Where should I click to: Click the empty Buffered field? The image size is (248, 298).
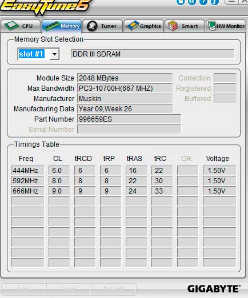pos(225,99)
